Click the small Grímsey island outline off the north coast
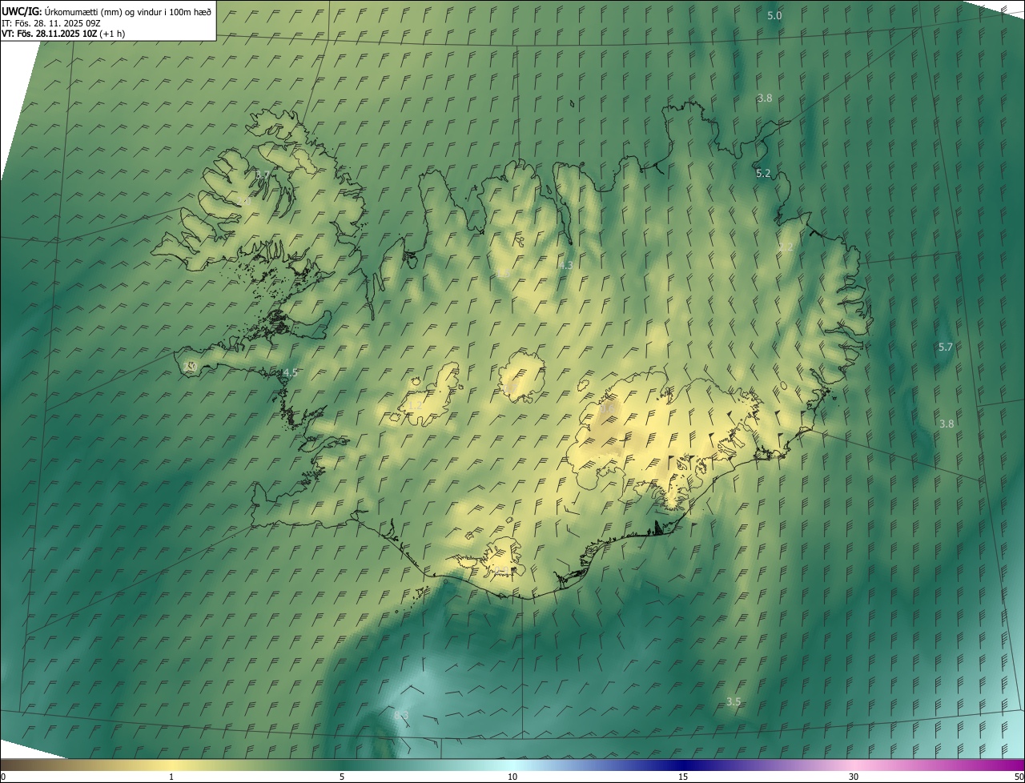 click(573, 102)
